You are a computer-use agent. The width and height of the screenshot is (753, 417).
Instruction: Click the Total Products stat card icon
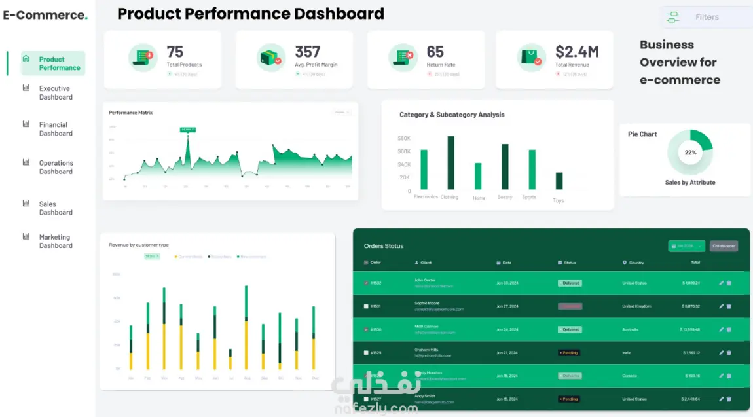click(x=143, y=58)
